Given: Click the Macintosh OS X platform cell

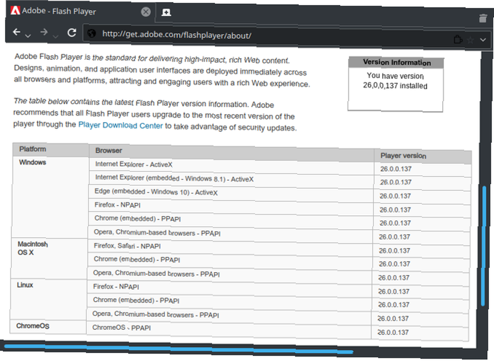Looking at the screenshot, I should (x=49, y=258).
